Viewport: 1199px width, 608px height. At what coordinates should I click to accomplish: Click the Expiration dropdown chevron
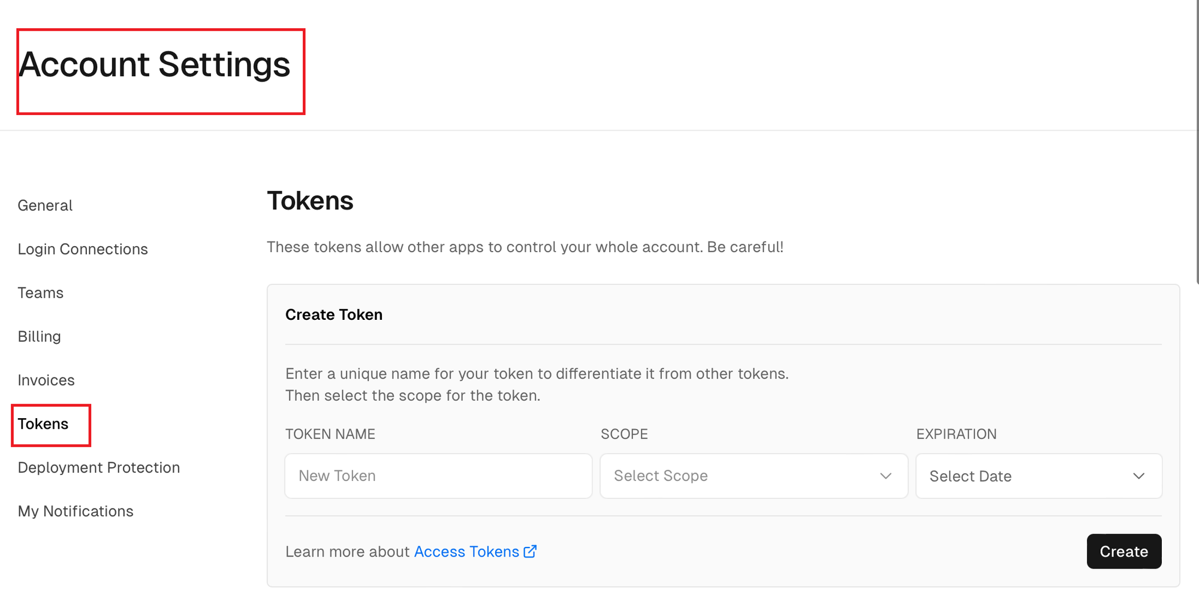(1140, 476)
